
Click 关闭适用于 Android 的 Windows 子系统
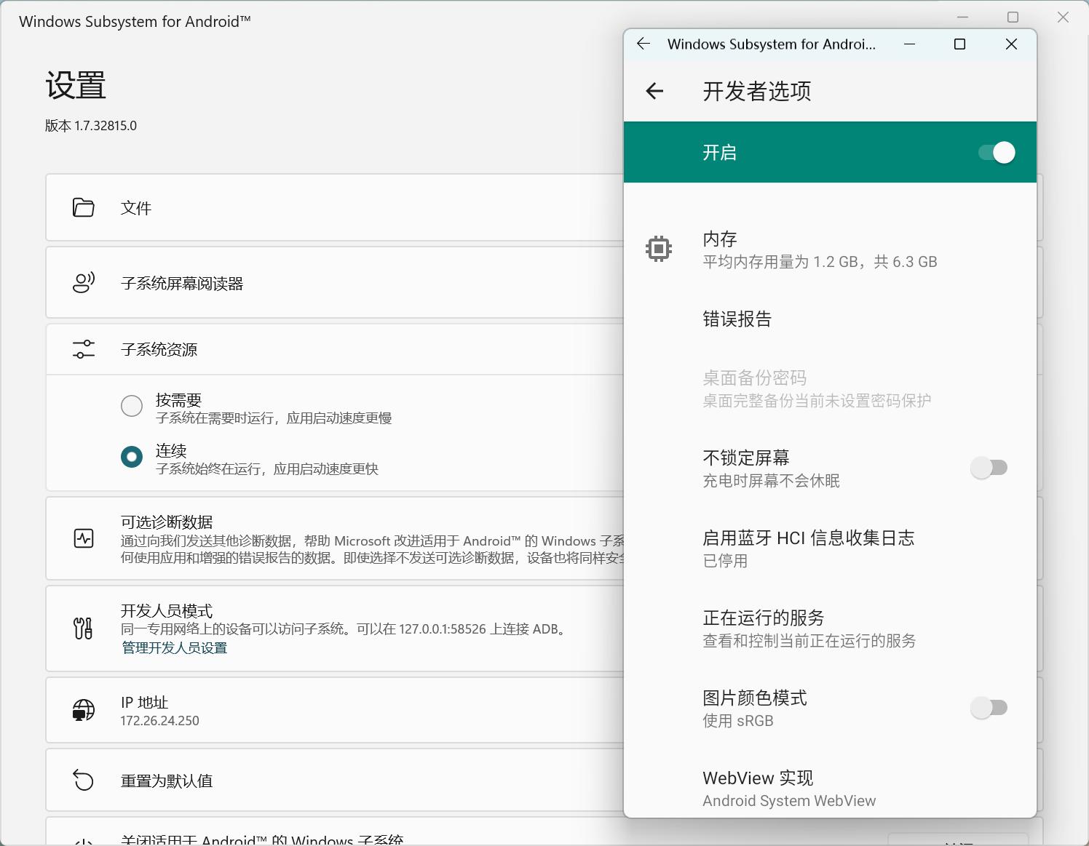(x=261, y=837)
